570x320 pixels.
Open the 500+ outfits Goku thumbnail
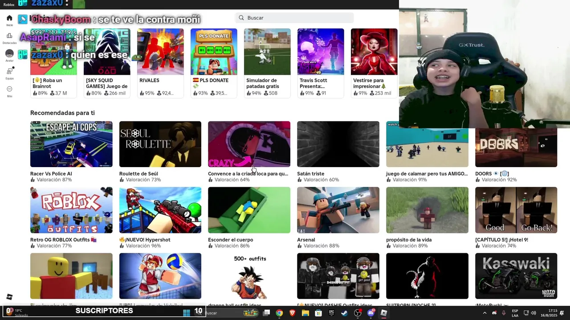[249, 276]
